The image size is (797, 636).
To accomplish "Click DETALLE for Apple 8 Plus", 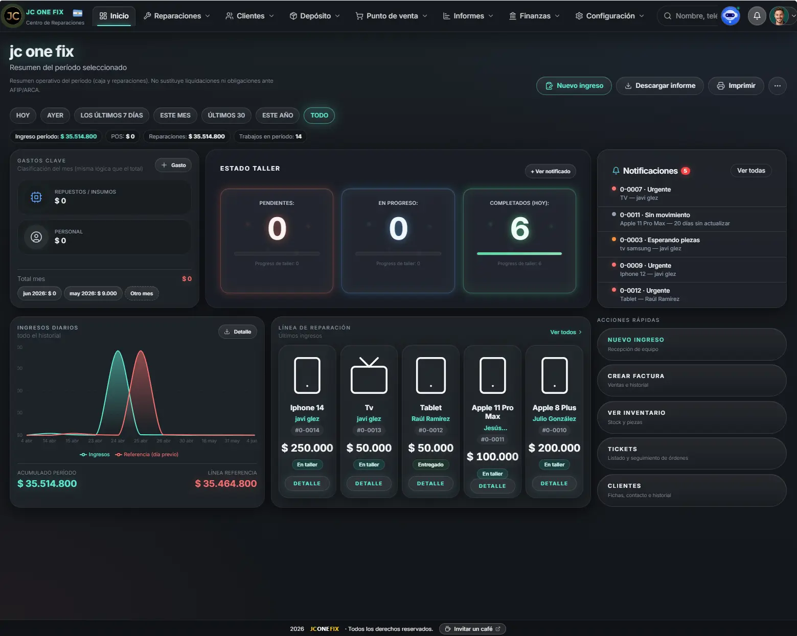I will point(554,483).
